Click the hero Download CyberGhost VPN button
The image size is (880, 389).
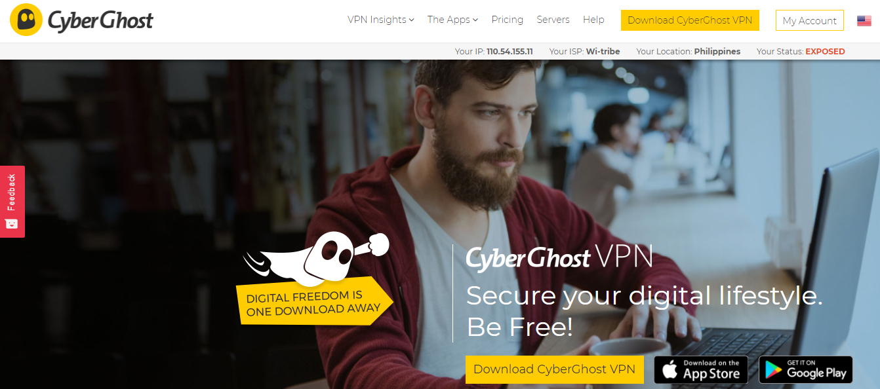[555, 369]
